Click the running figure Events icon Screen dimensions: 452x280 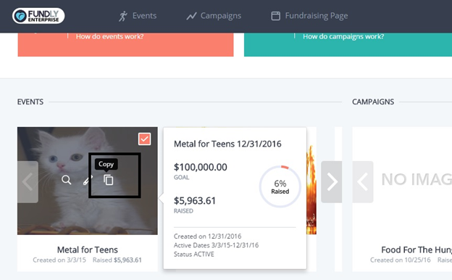click(123, 16)
